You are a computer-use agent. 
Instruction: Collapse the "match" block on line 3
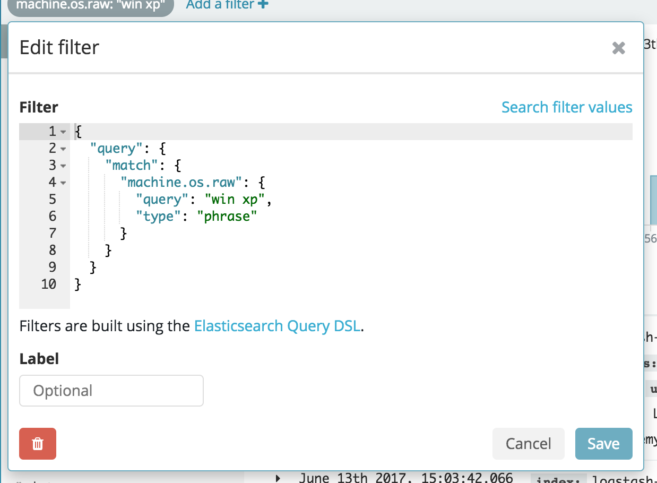tap(63, 166)
